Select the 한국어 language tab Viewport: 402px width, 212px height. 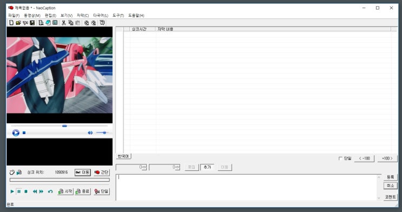pos(123,156)
